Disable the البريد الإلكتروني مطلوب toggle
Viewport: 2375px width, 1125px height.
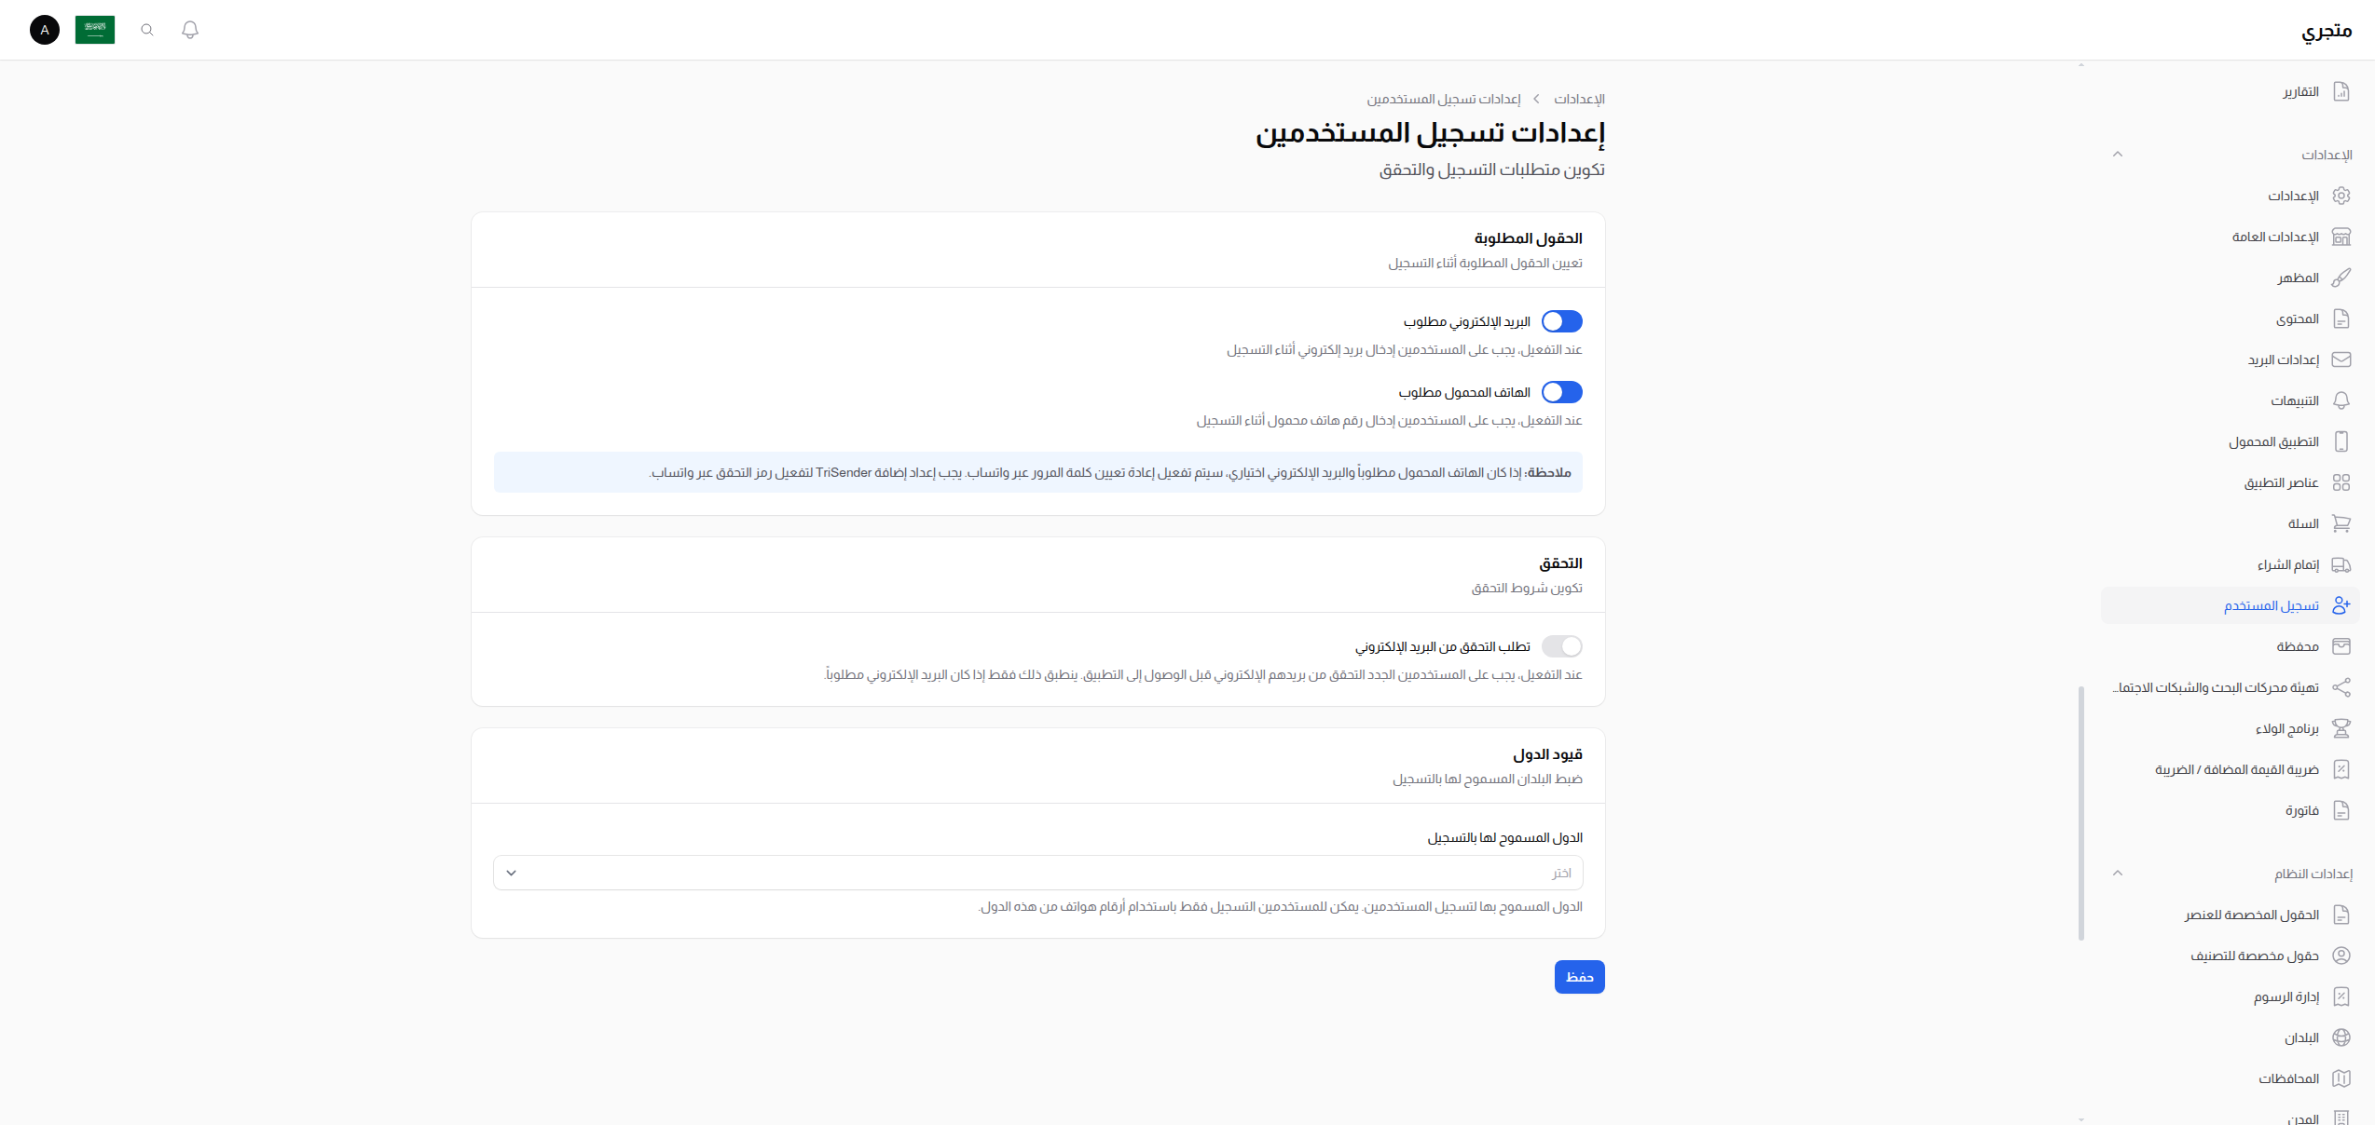click(1561, 320)
